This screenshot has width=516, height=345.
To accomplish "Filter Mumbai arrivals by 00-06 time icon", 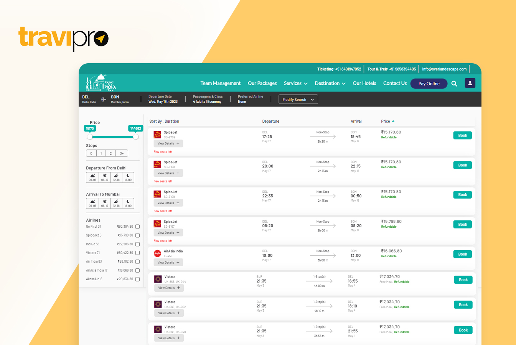I will tap(92, 203).
